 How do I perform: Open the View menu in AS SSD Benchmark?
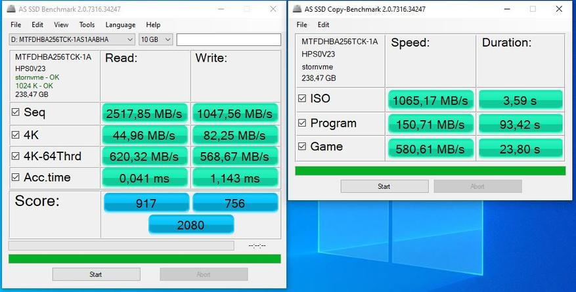point(61,25)
